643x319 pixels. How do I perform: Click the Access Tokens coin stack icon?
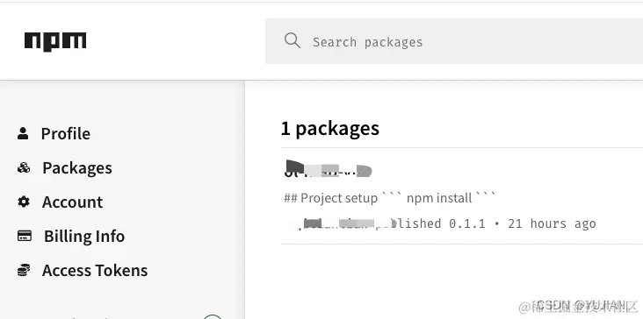24,270
